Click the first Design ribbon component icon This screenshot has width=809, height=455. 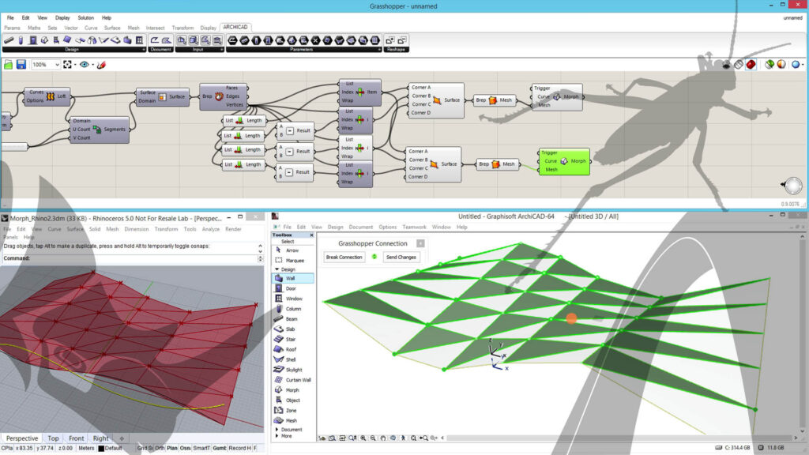(9, 40)
